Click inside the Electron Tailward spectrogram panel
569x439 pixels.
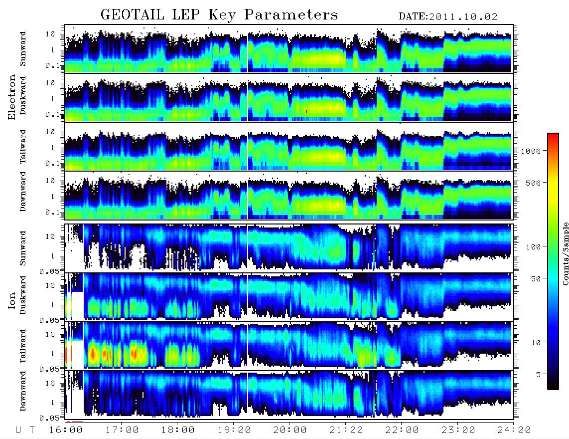point(289,147)
